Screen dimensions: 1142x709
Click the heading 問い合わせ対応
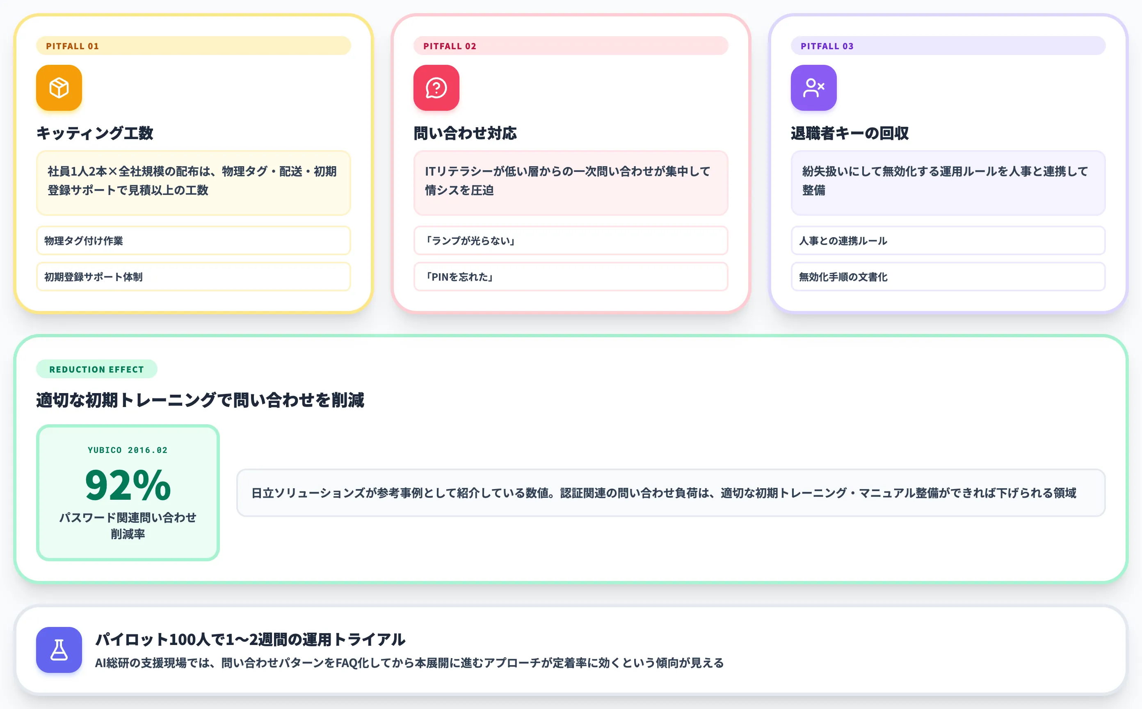pos(465,133)
